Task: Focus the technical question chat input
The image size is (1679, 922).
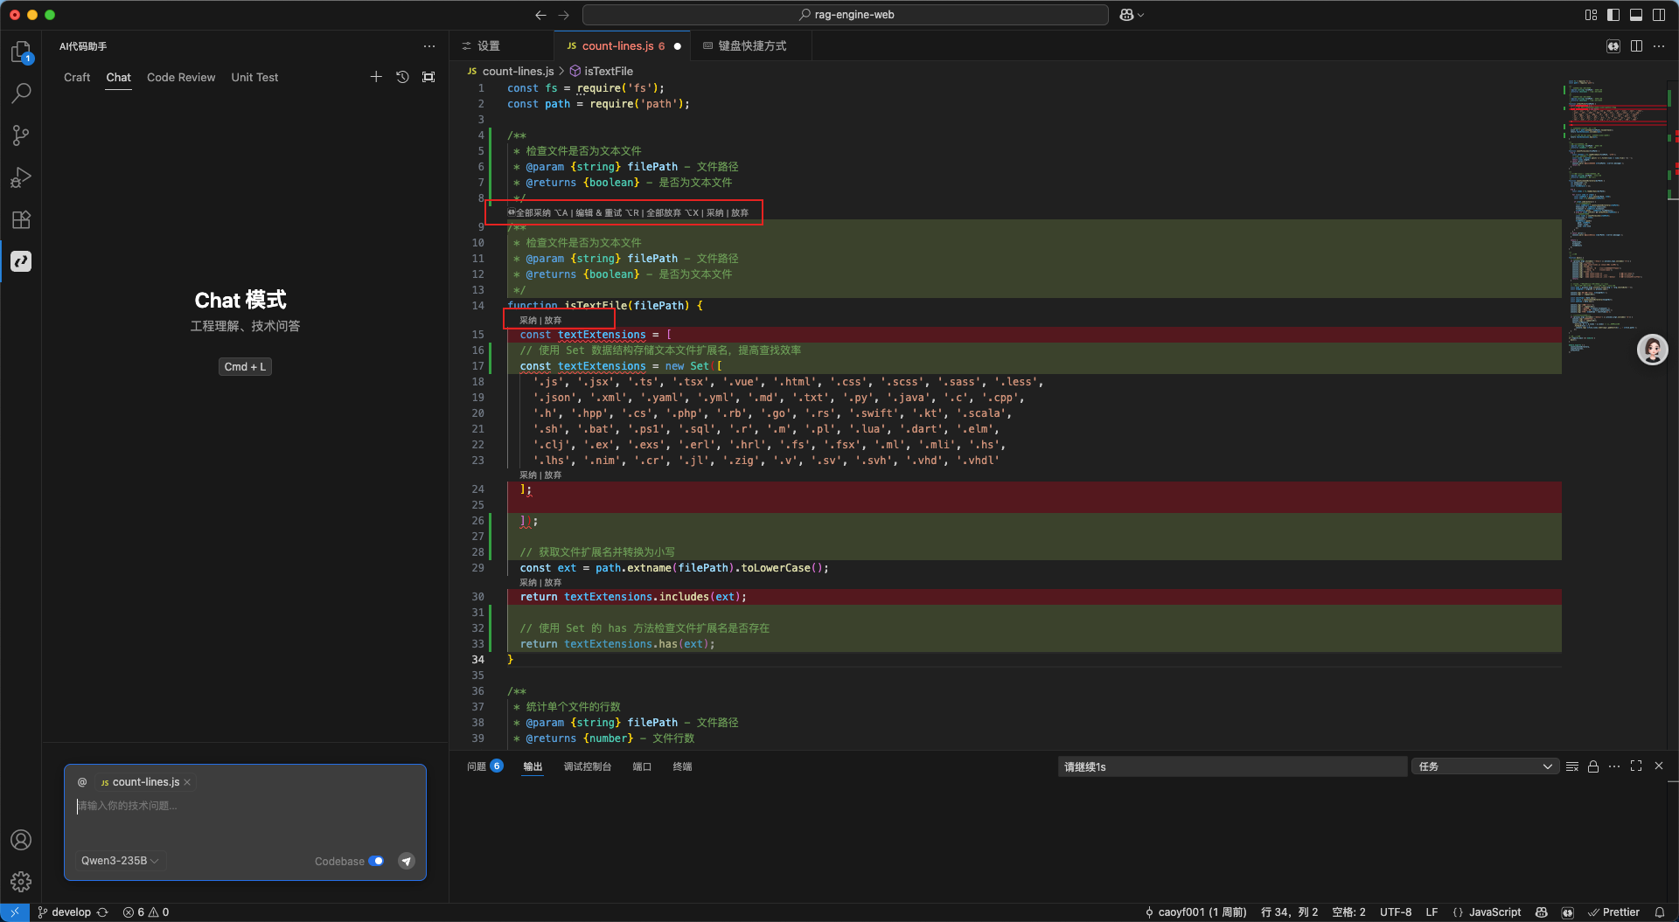Action: 245,806
